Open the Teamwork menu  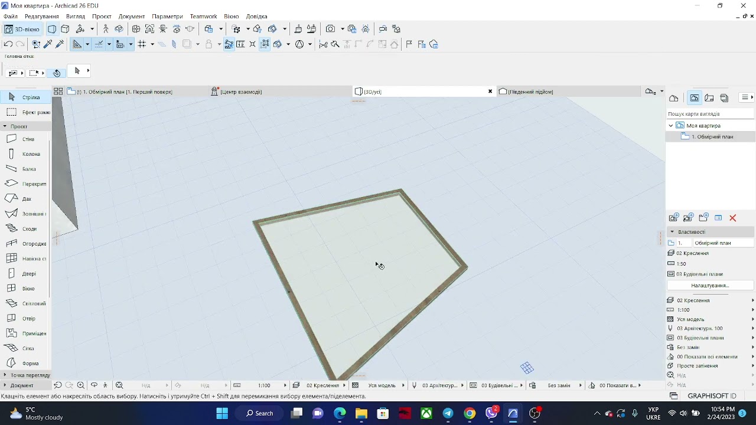(203, 17)
